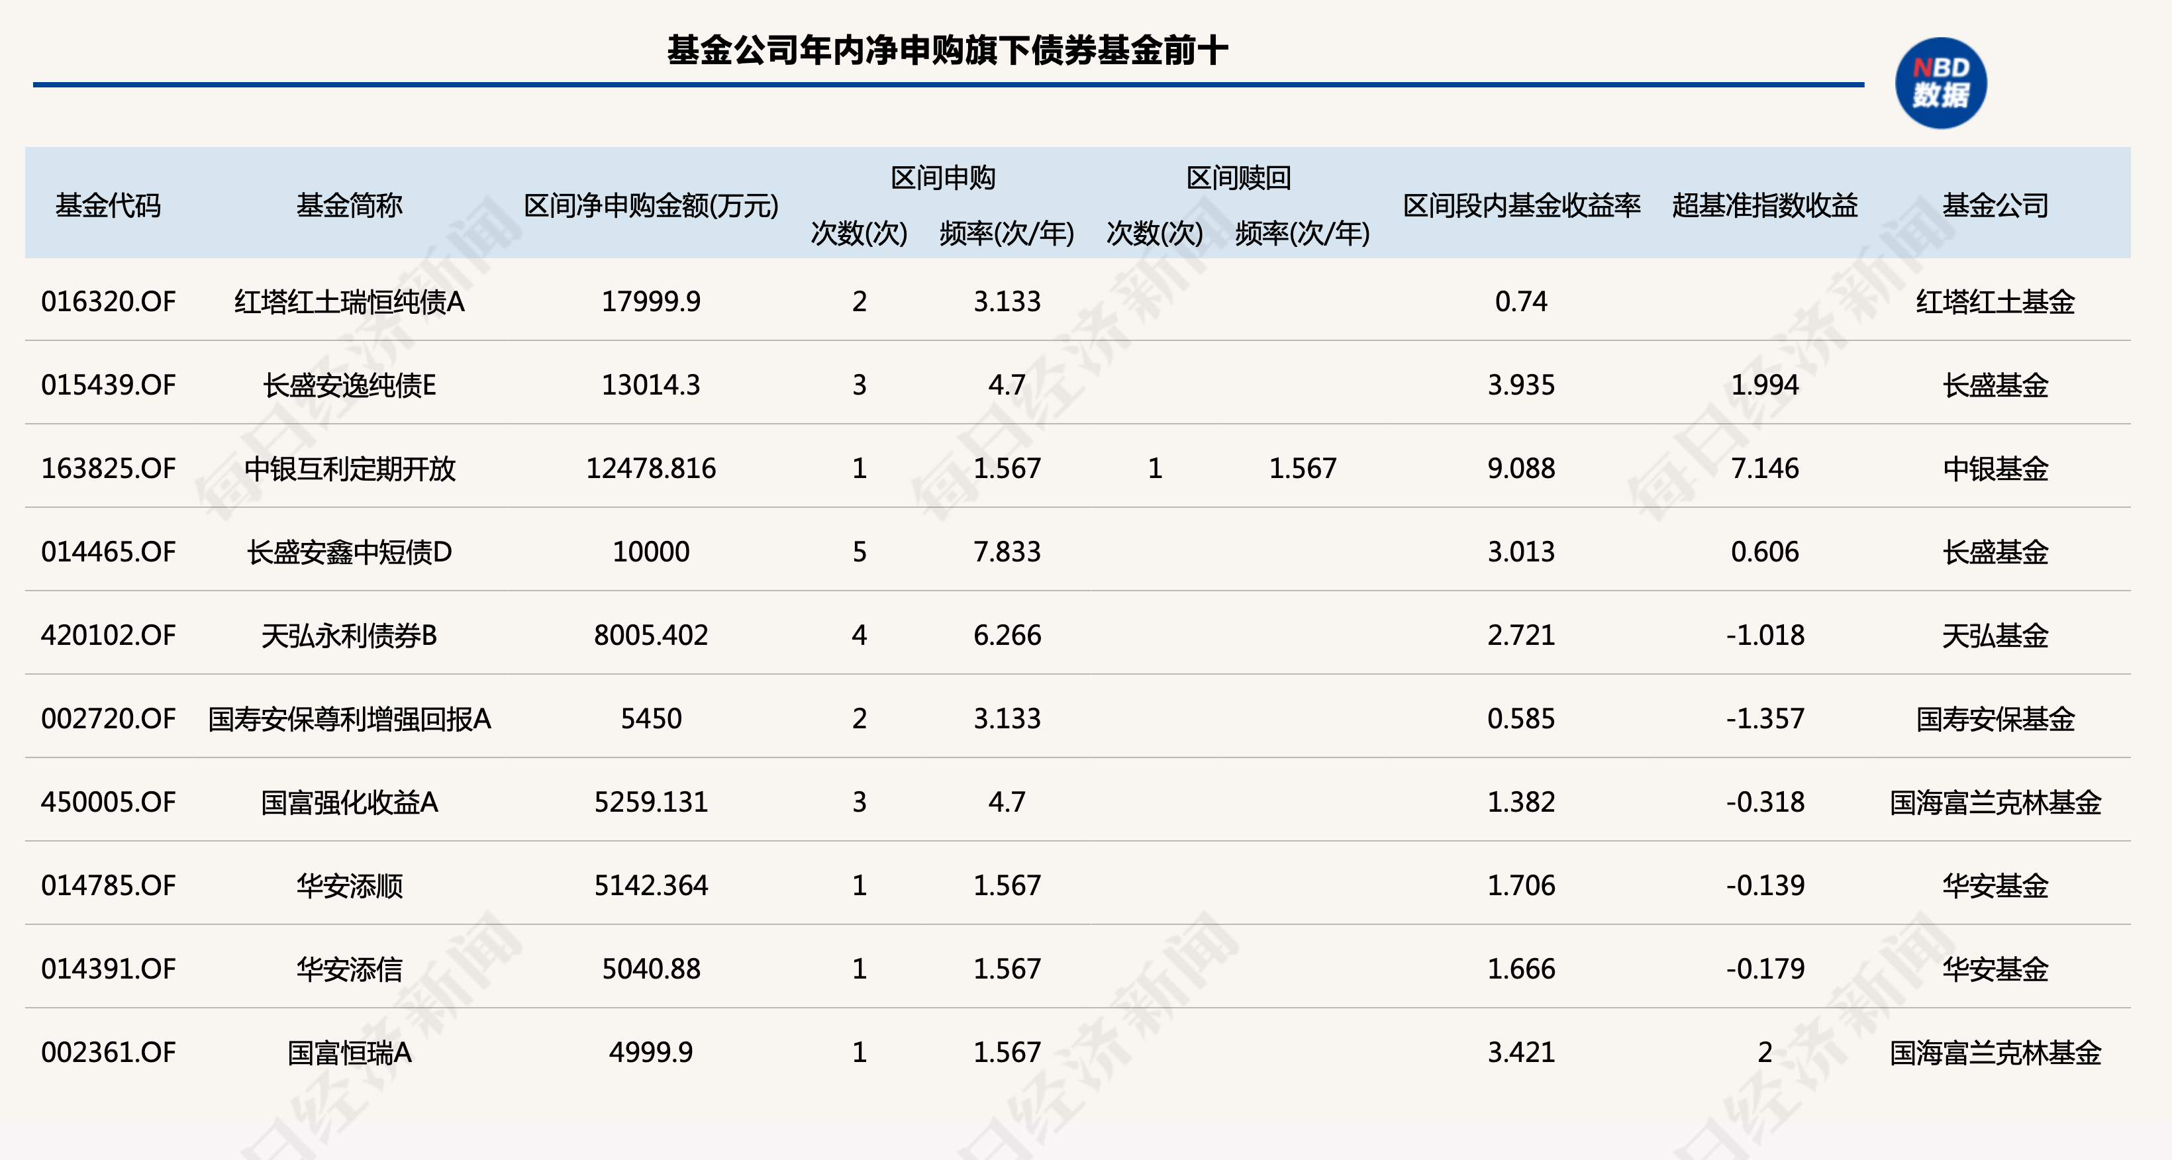Screen dimensions: 2172x1160
Task: Click fund name 国寿安保尊利增强回报A
Action: 349,718
